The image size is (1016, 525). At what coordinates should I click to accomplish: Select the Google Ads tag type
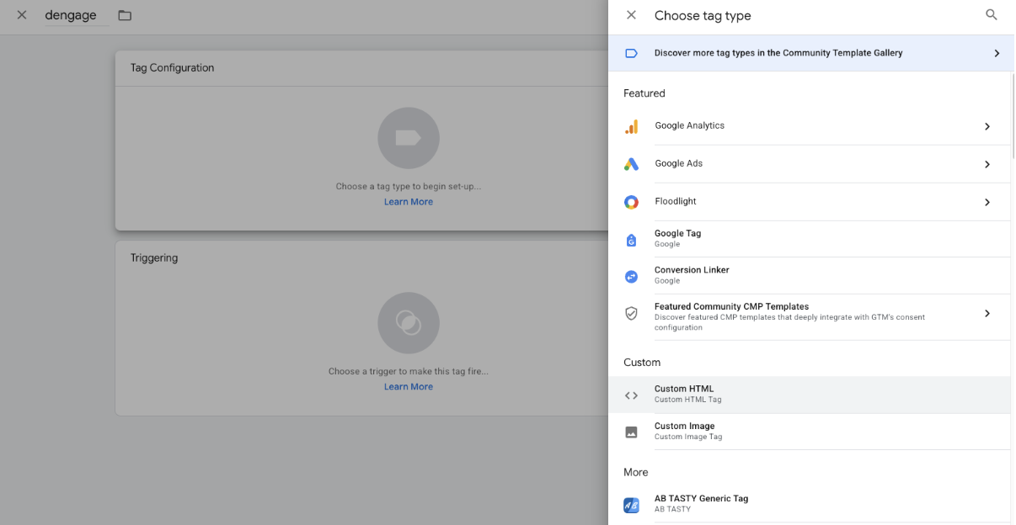coord(809,164)
